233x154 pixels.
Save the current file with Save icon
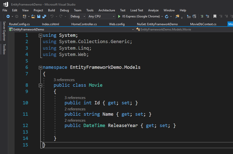tap(39, 16)
